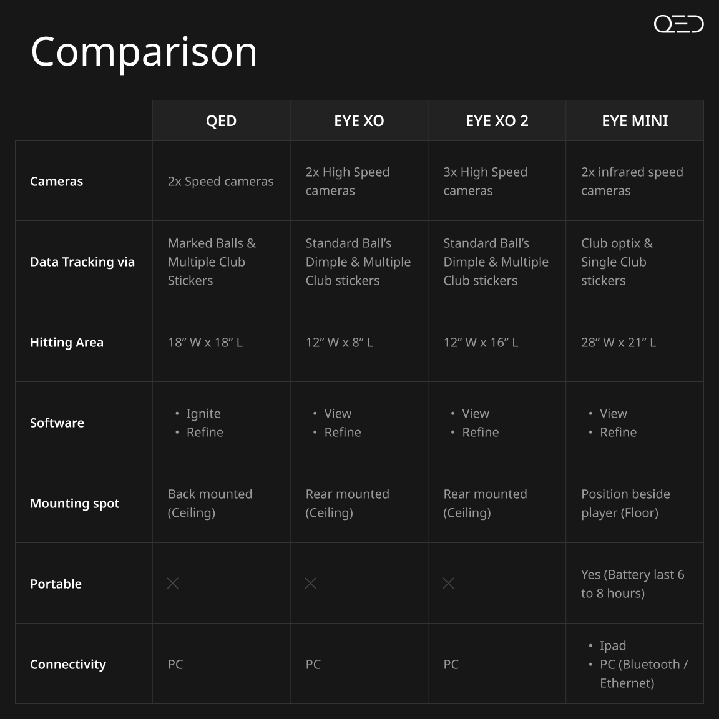Screen dimensions: 719x719
Task: Click the Ignite software bullet under QED
Action: click(203, 414)
